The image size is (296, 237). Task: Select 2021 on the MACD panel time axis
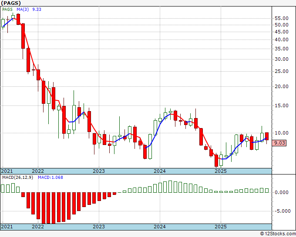click(7, 227)
